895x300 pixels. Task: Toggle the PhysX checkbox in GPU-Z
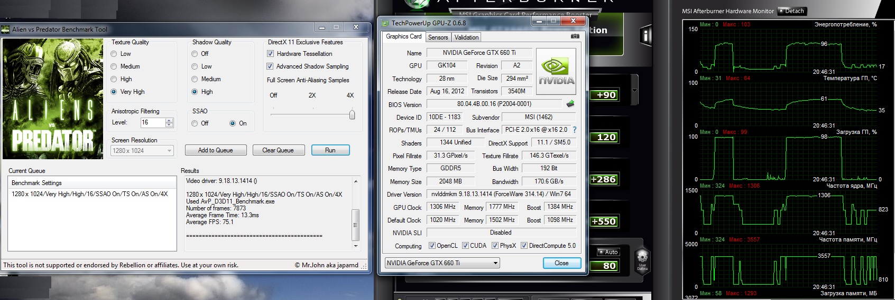point(495,246)
